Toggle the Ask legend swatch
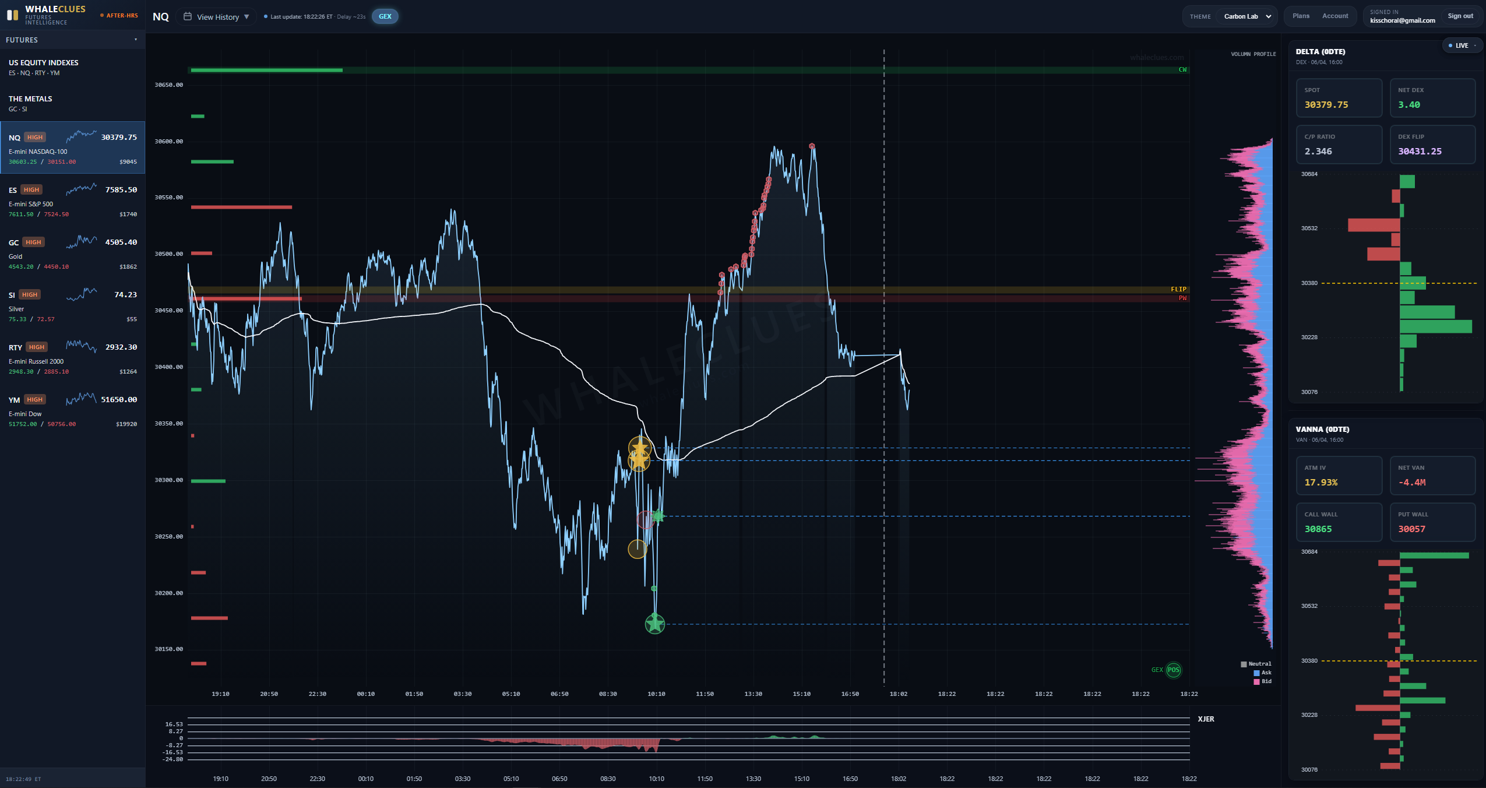1486x788 pixels. (1256, 673)
